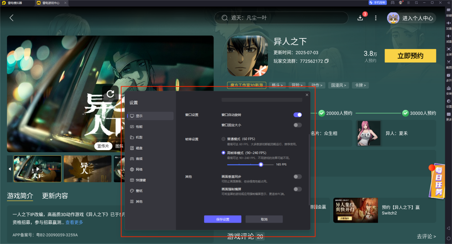Click the search magnifier icon

(225, 18)
